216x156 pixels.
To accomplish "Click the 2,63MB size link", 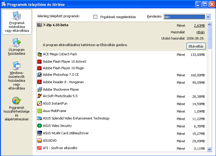I will tap(199, 26).
